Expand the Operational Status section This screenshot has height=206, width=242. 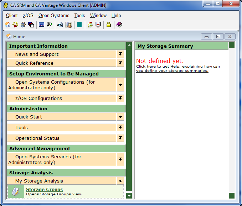pos(120,138)
